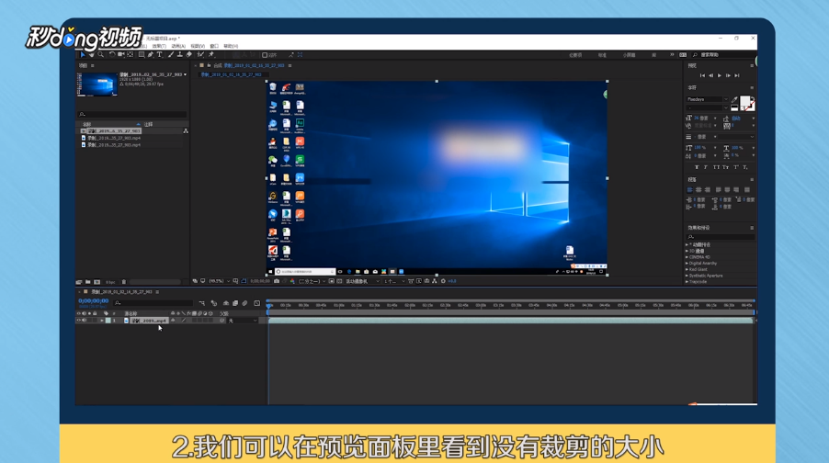Click the project thumbnail of the recording

coord(97,85)
